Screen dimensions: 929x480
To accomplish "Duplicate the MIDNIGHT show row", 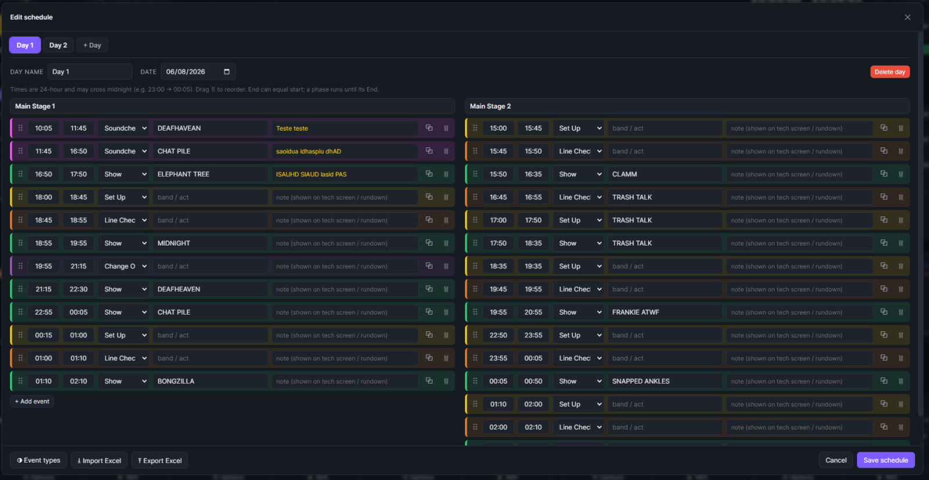I will click(429, 243).
